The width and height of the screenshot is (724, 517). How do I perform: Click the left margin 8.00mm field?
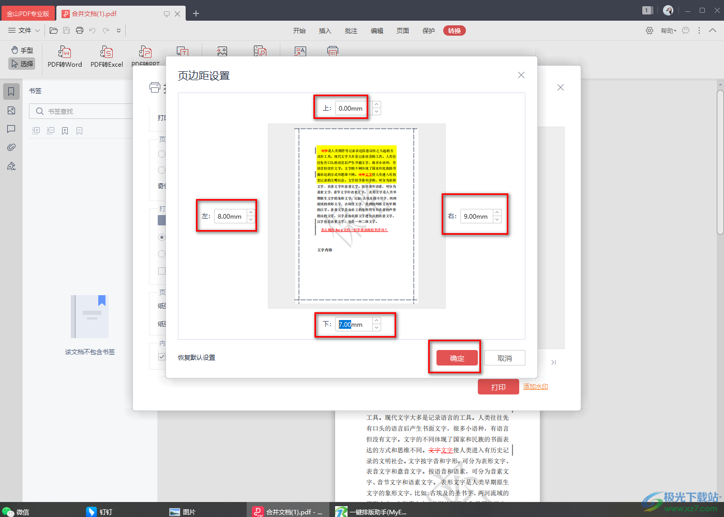click(231, 216)
